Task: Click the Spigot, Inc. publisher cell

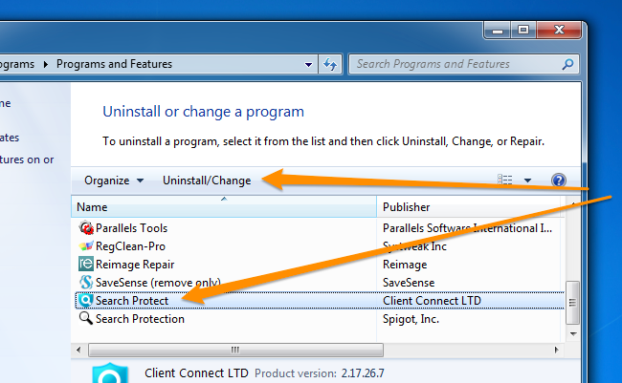Action: (411, 319)
